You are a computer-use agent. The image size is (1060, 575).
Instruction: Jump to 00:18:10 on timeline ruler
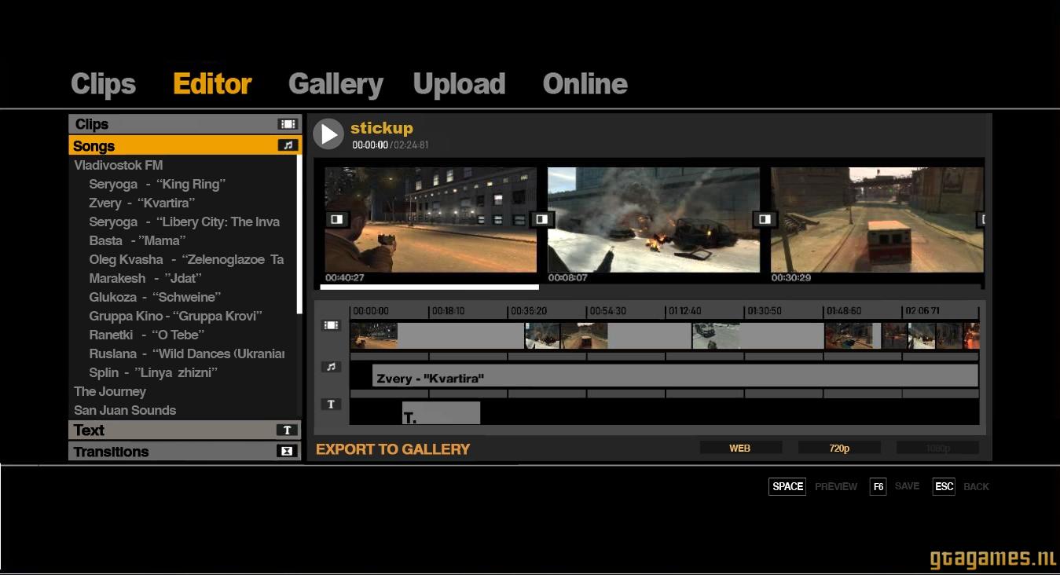[x=448, y=311]
